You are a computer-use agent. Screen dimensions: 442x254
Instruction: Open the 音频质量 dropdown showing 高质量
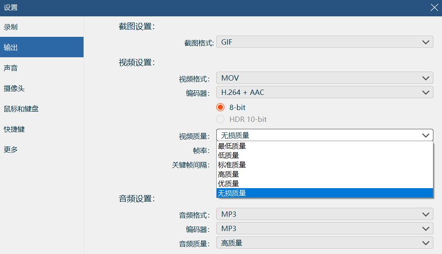pos(324,243)
